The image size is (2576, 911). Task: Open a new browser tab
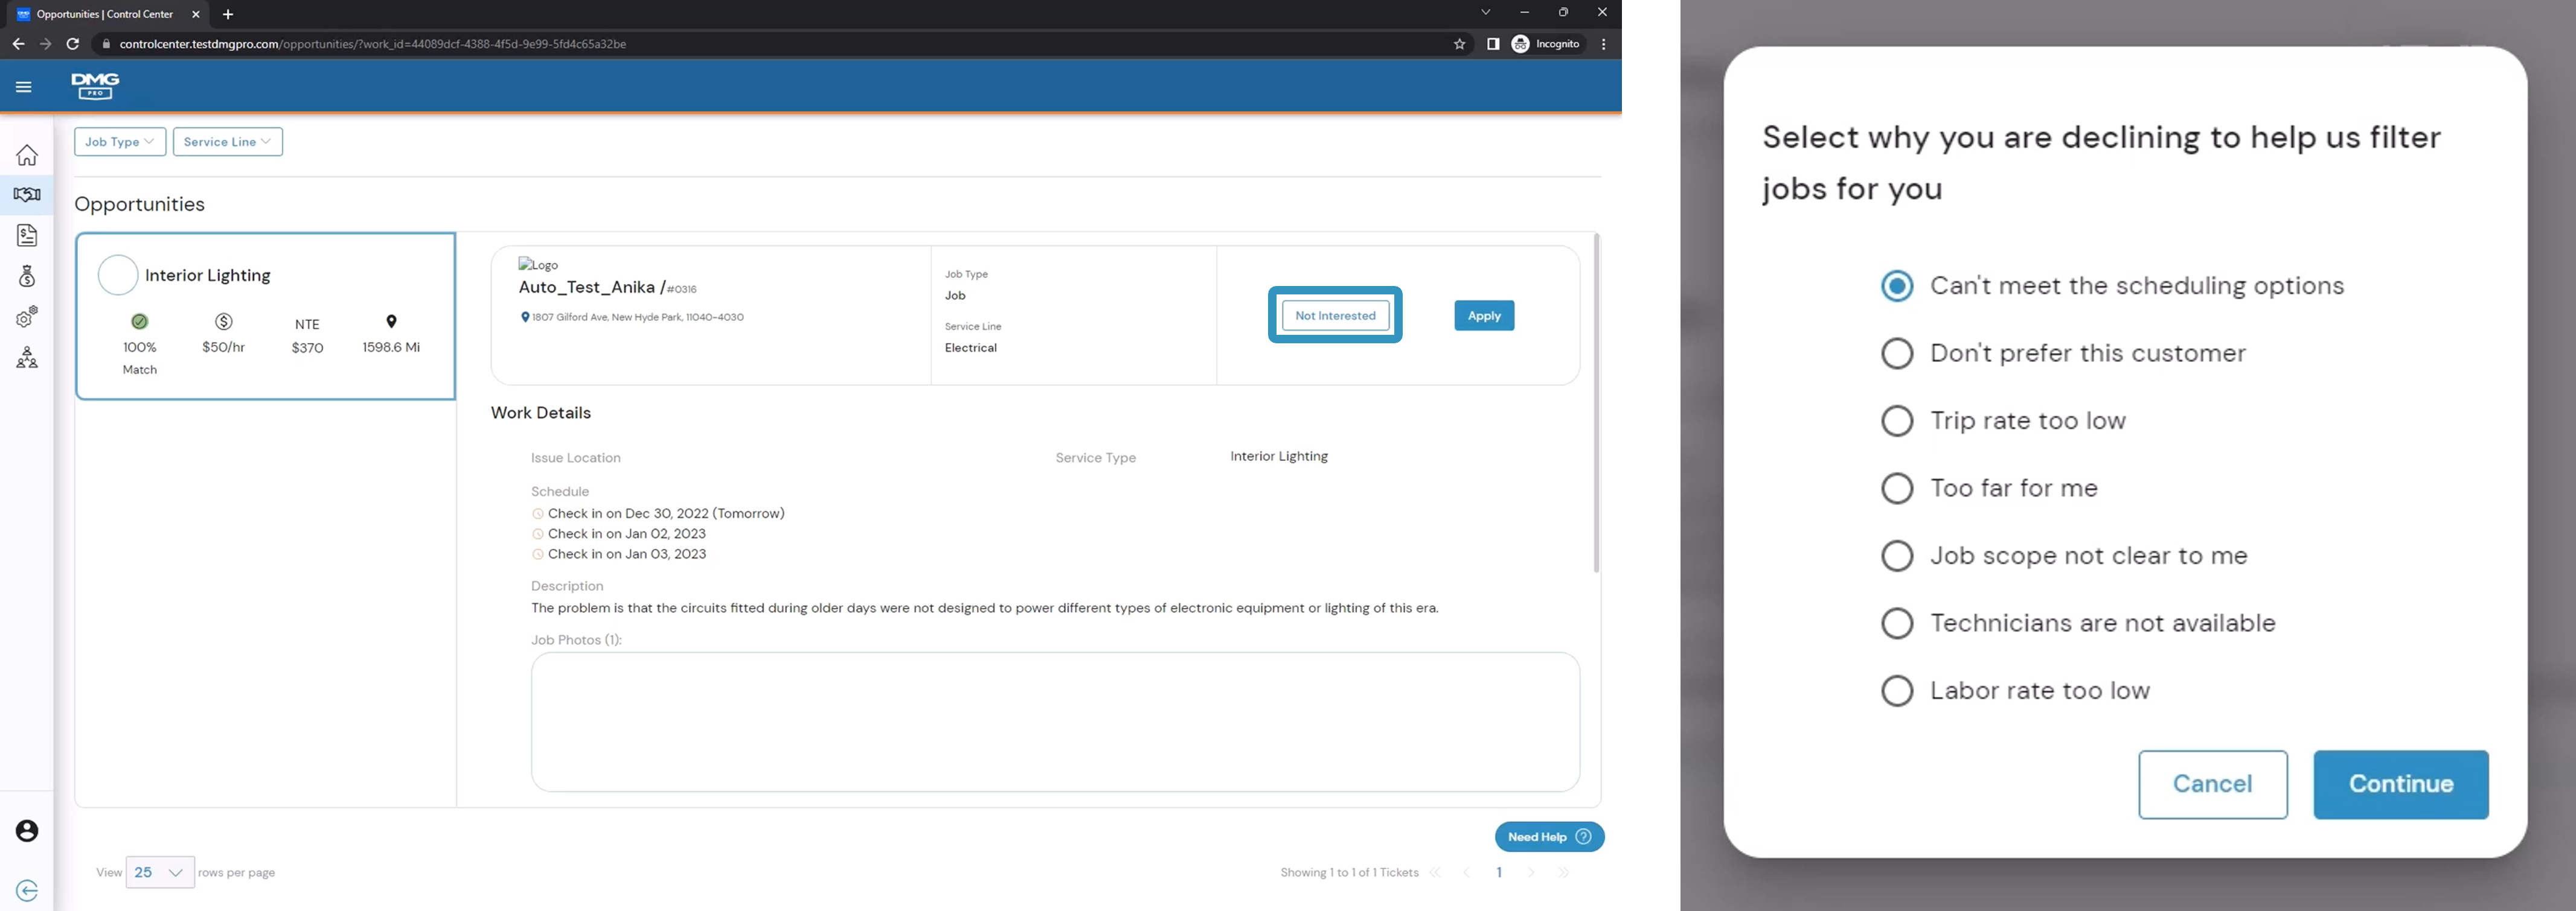(x=228, y=14)
